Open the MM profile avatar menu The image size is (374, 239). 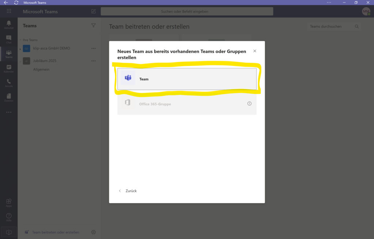(x=366, y=11)
